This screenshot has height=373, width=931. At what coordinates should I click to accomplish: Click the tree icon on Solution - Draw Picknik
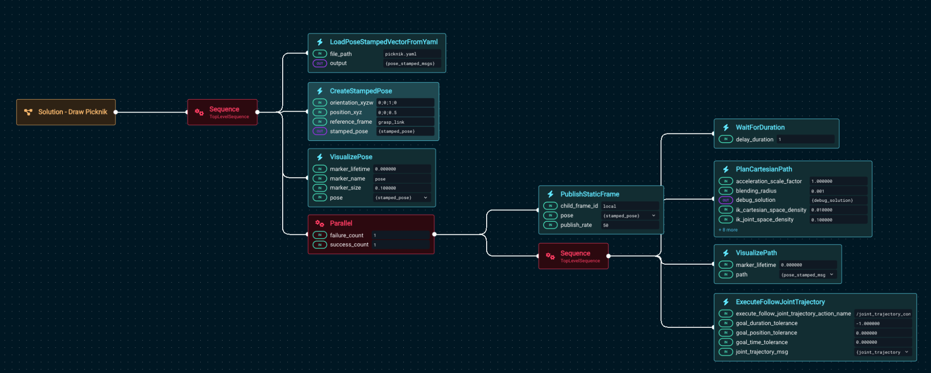tap(28, 112)
